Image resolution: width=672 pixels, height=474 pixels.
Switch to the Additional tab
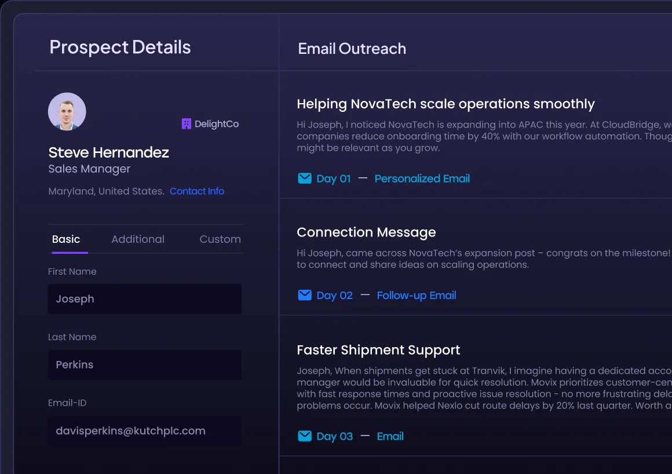pos(138,239)
